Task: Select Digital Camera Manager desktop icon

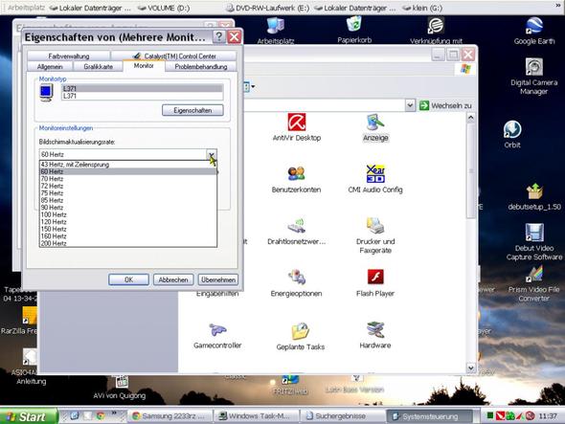Action: [533, 76]
